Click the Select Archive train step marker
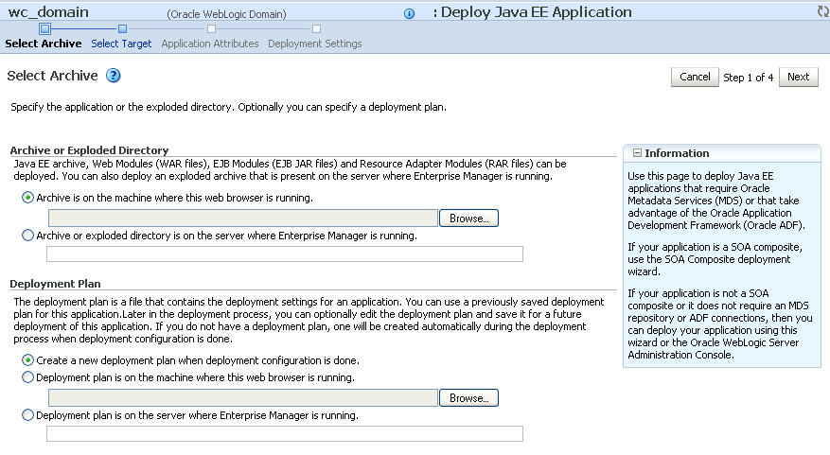830x455 pixels. point(45,28)
